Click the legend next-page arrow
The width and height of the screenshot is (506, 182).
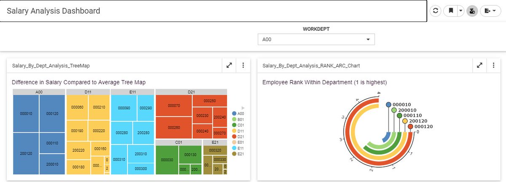click(x=243, y=108)
